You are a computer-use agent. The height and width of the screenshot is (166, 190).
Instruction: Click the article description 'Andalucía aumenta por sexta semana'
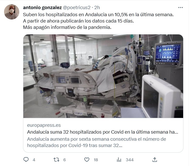(97, 142)
